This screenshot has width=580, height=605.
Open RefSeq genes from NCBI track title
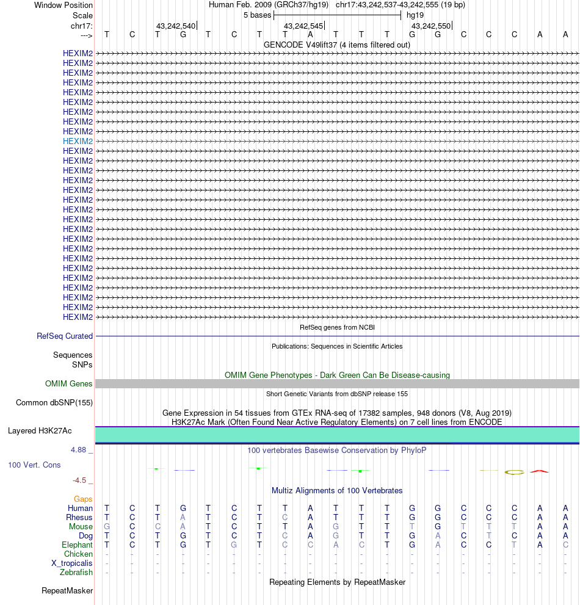click(x=337, y=327)
